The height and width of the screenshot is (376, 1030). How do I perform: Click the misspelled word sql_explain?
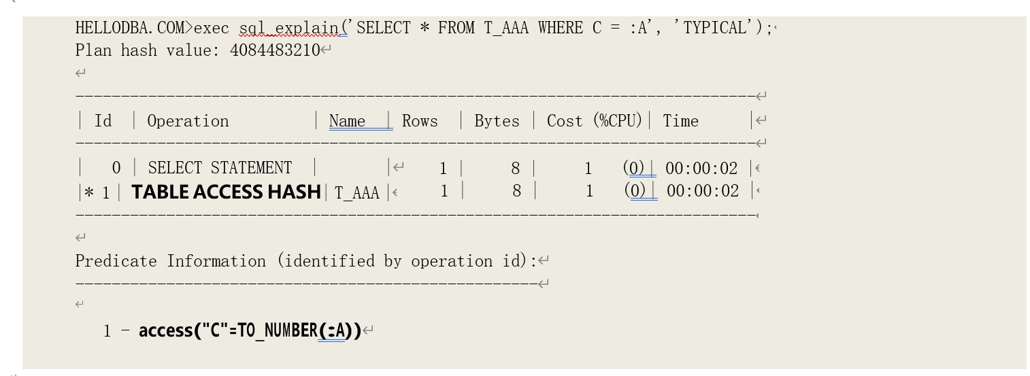click(x=288, y=28)
